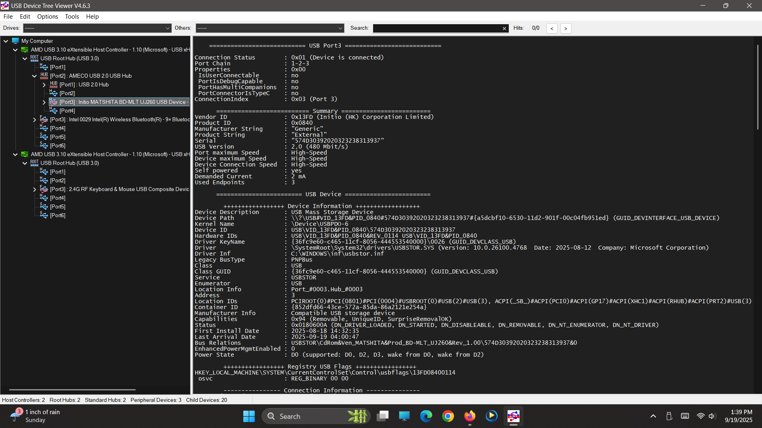This screenshot has width=762, height=428.
Task: Select the 2.4G RF Keyboard & Mouse row
Action: coord(120,189)
